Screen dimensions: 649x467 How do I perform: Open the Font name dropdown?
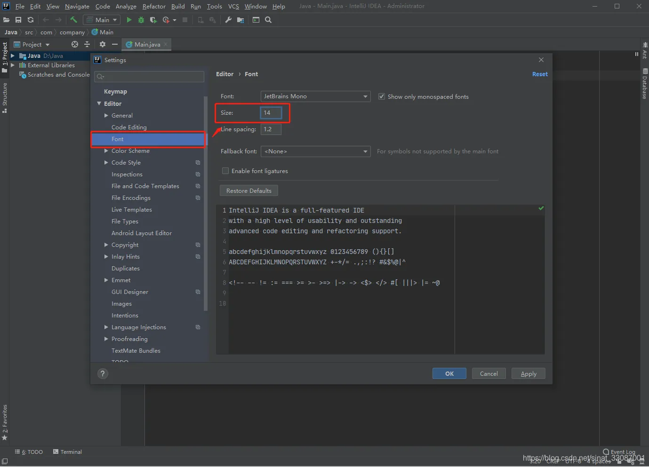tap(315, 96)
